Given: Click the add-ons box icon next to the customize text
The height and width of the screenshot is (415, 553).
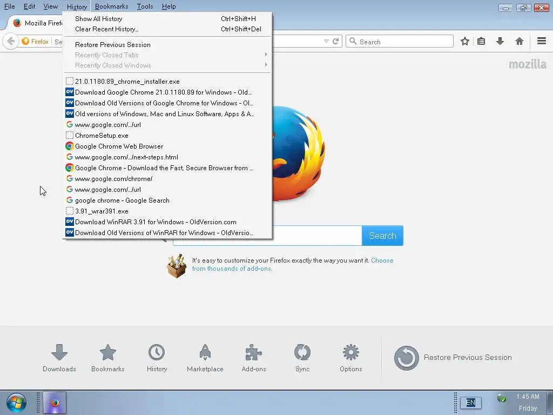Looking at the screenshot, I should pos(177,266).
